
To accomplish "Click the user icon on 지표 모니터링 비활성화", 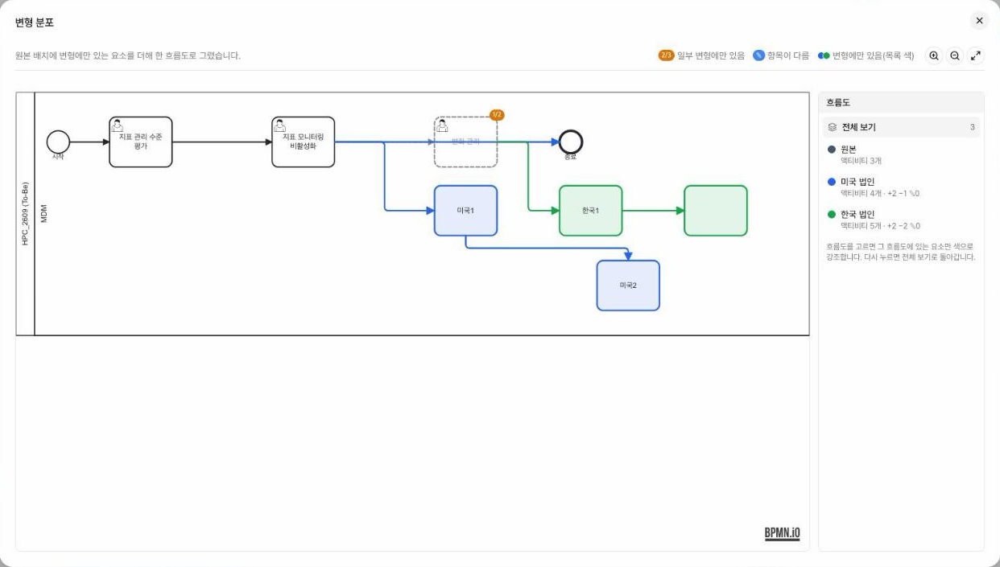I will coord(279,125).
